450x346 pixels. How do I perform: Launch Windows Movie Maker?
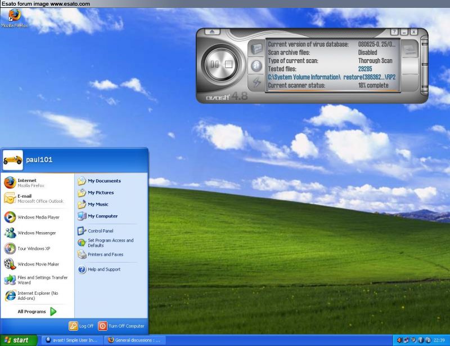point(37,264)
